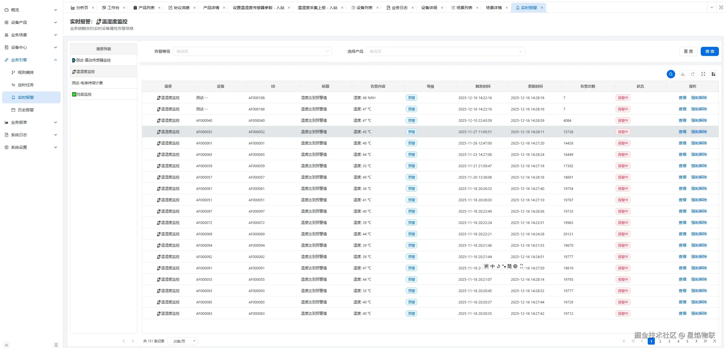Uncheck the 性能监控 scene checkbox
The height and width of the screenshot is (348, 724).
[x=74, y=94]
